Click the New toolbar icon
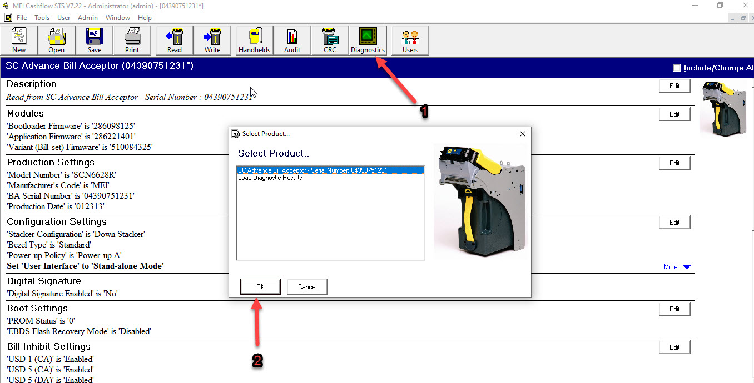This screenshot has width=754, height=383. coord(19,41)
